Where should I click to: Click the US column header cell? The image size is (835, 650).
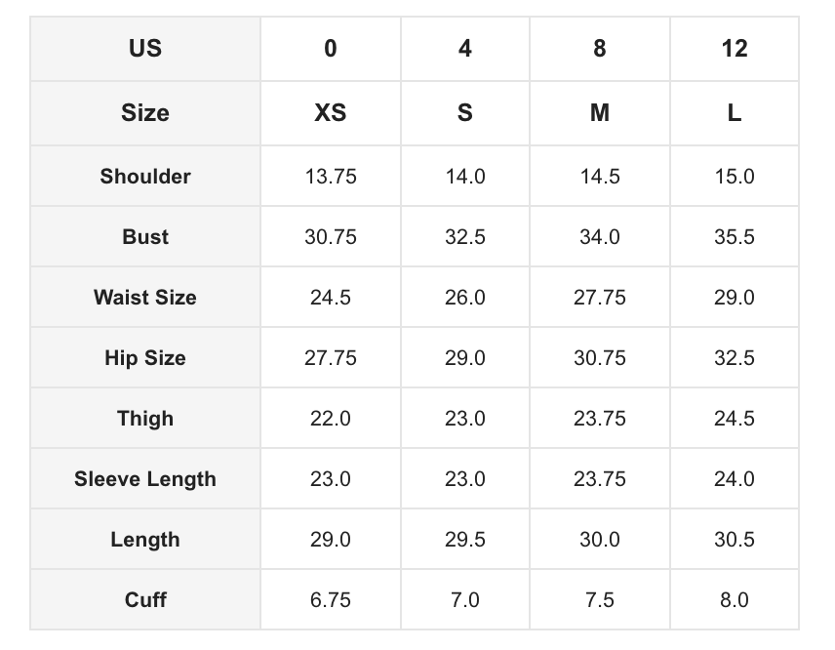click(x=145, y=49)
